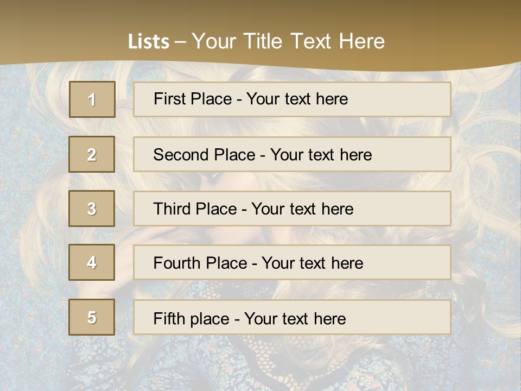Select the number 2 box
Viewport: 521px width, 391px height.
[x=92, y=154]
